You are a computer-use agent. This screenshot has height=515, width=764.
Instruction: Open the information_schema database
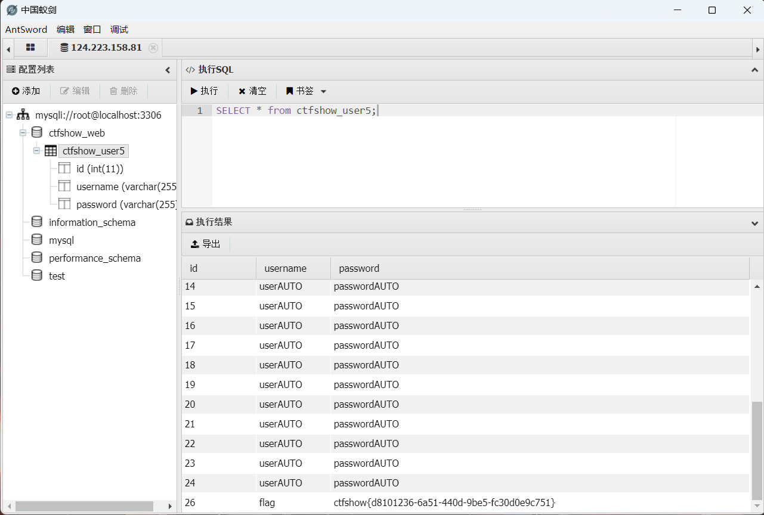(92, 222)
